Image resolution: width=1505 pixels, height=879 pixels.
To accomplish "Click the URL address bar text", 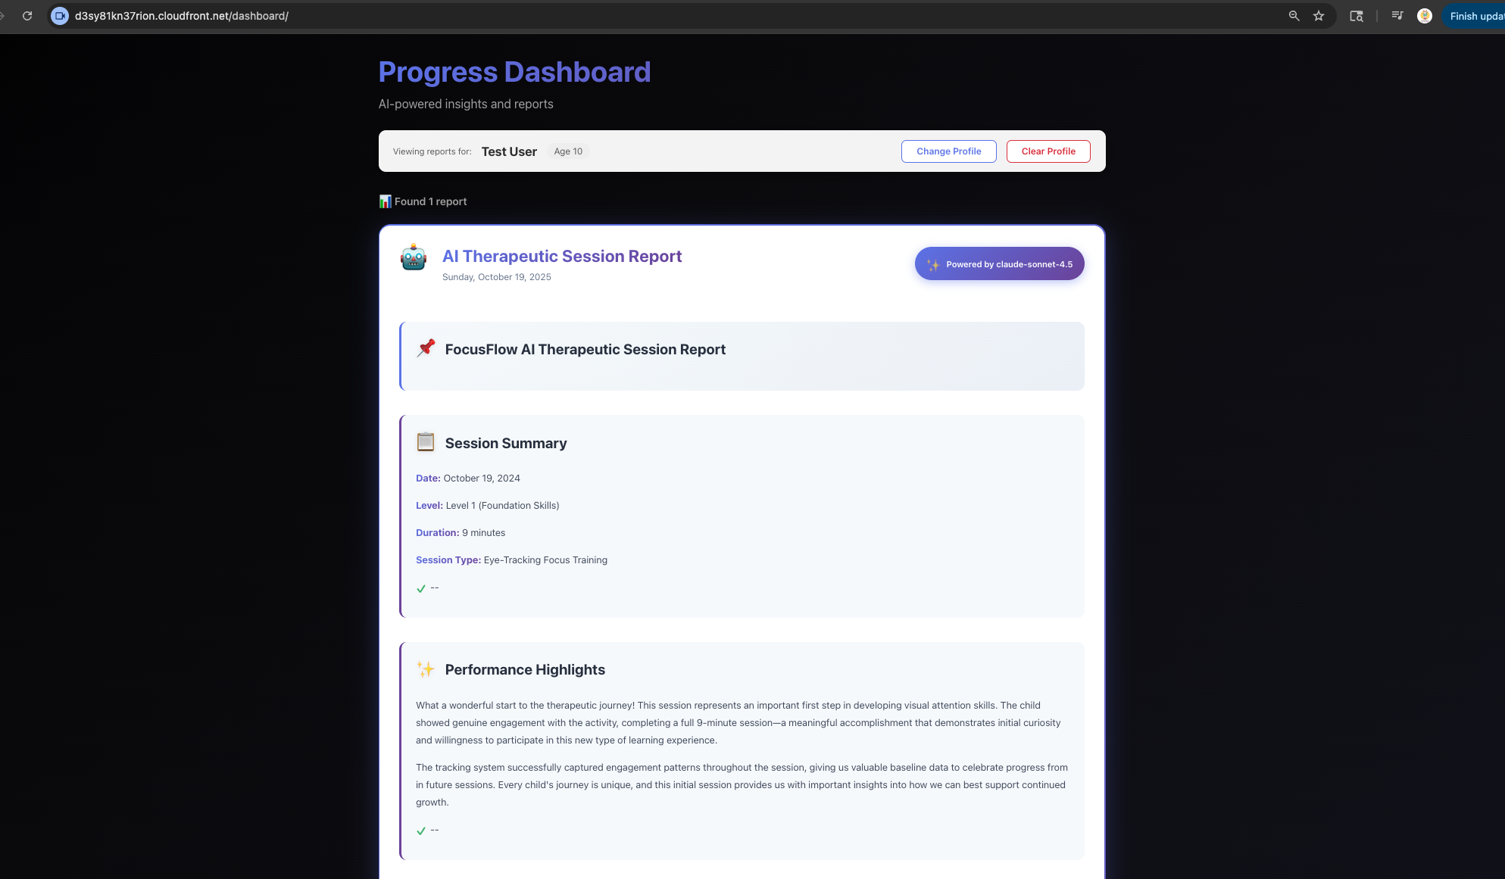I will (x=182, y=16).
